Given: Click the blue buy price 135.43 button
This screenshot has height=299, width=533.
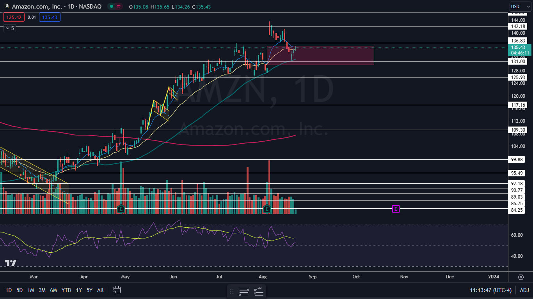Looking at the screenshot, I should [x=50, y=17].
